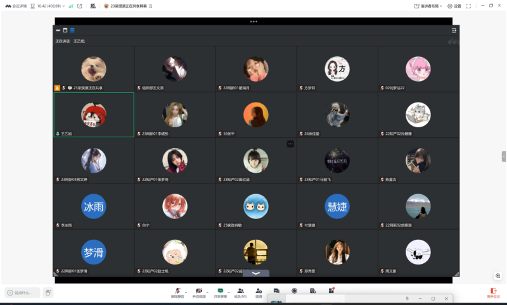Enter fullscreen with the top-right fullscreen icon

[468, 6]
